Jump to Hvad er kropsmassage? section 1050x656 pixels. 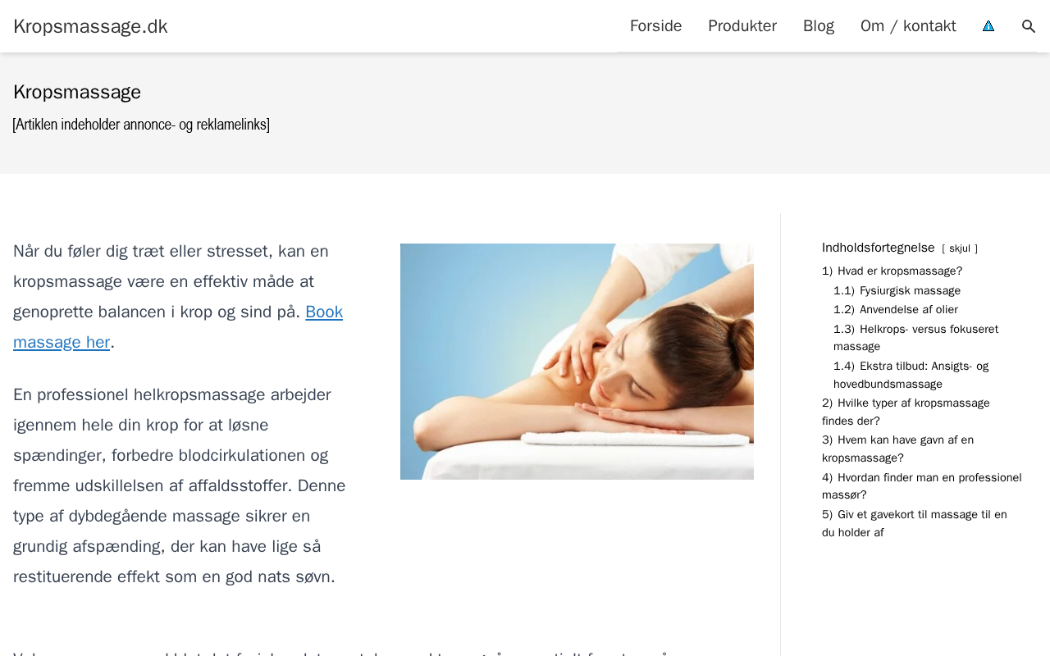click(892, 271)
